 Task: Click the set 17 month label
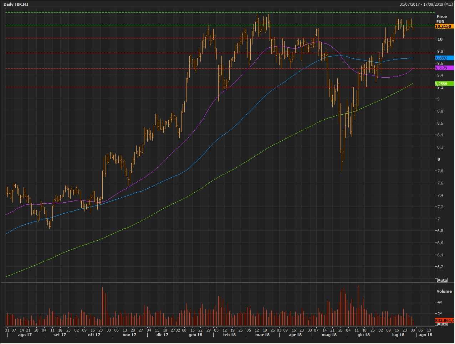pos(60,335)
